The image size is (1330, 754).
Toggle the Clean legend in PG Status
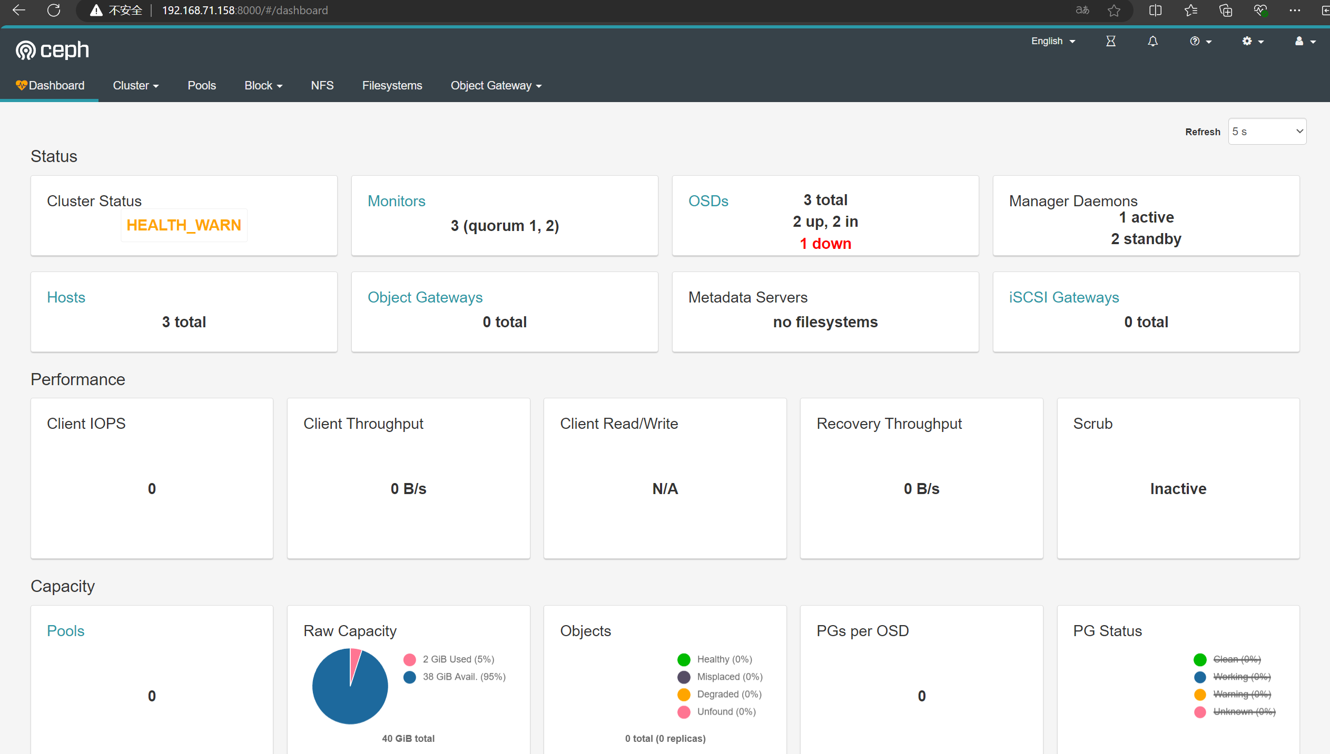pyautogui.click(x=1236, y=659)
